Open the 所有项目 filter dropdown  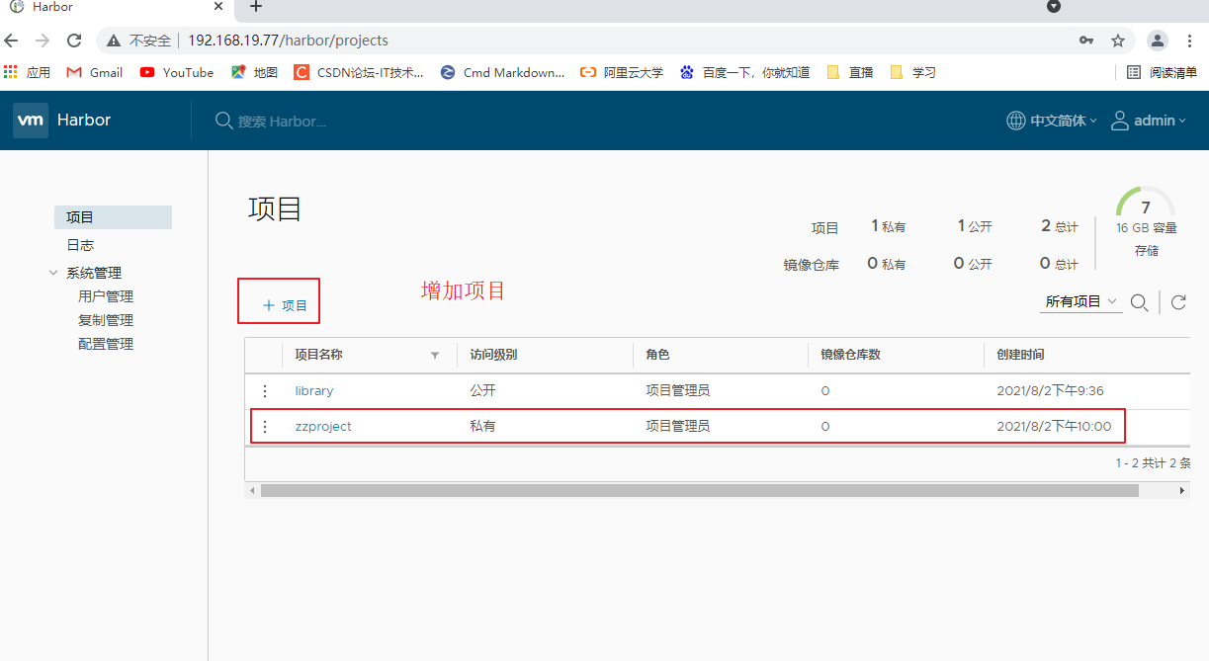pos(1081,301)
